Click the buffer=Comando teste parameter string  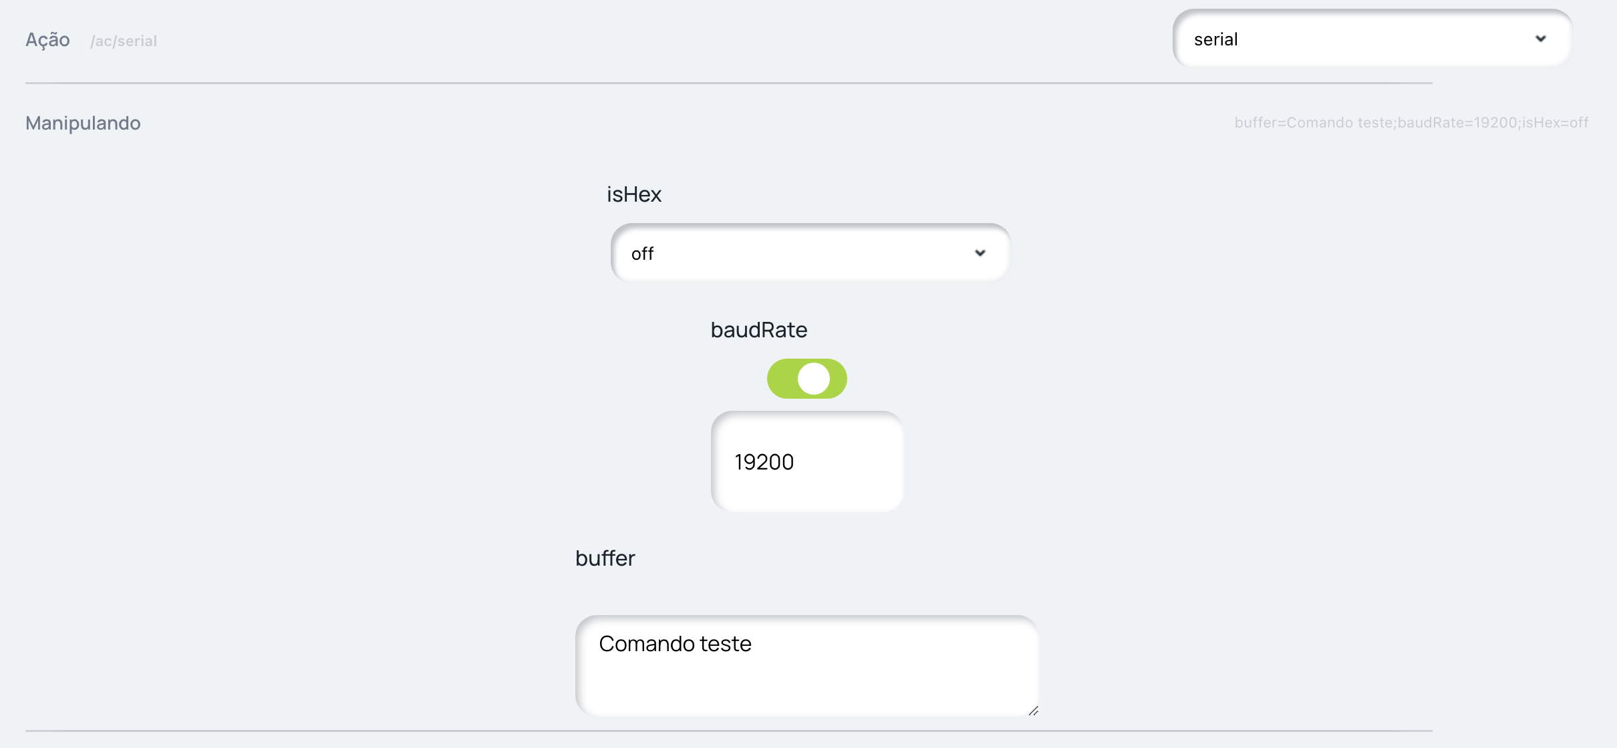pyautogui.click(x=1411, y=123)
